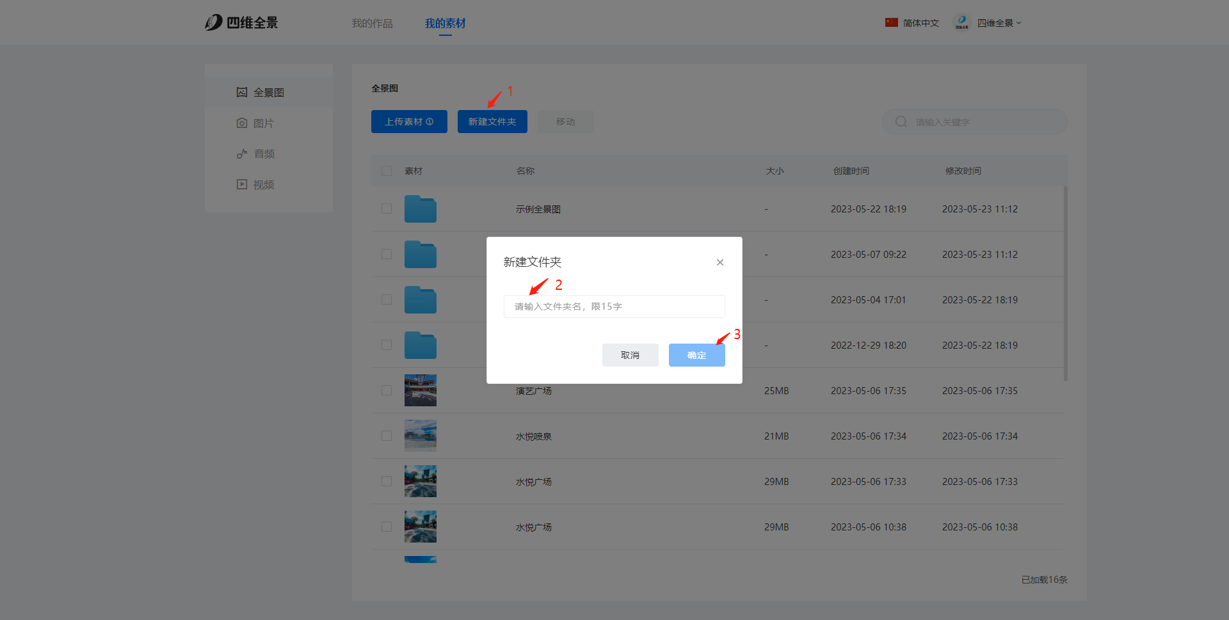Open the 我的素材 tab
1229x620 pixels.
[445, 23]
